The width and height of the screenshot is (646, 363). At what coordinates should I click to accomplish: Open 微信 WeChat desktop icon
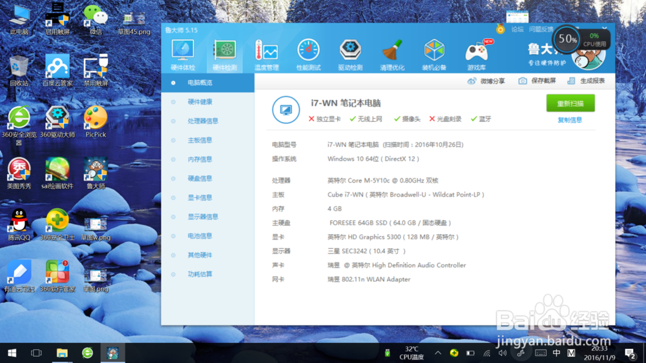click(x=96, y=19)
